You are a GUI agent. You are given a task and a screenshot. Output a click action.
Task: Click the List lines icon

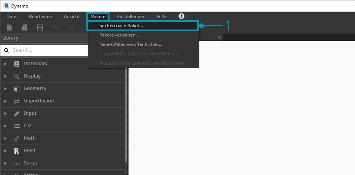pyautogui.click(x=17, y=126)
